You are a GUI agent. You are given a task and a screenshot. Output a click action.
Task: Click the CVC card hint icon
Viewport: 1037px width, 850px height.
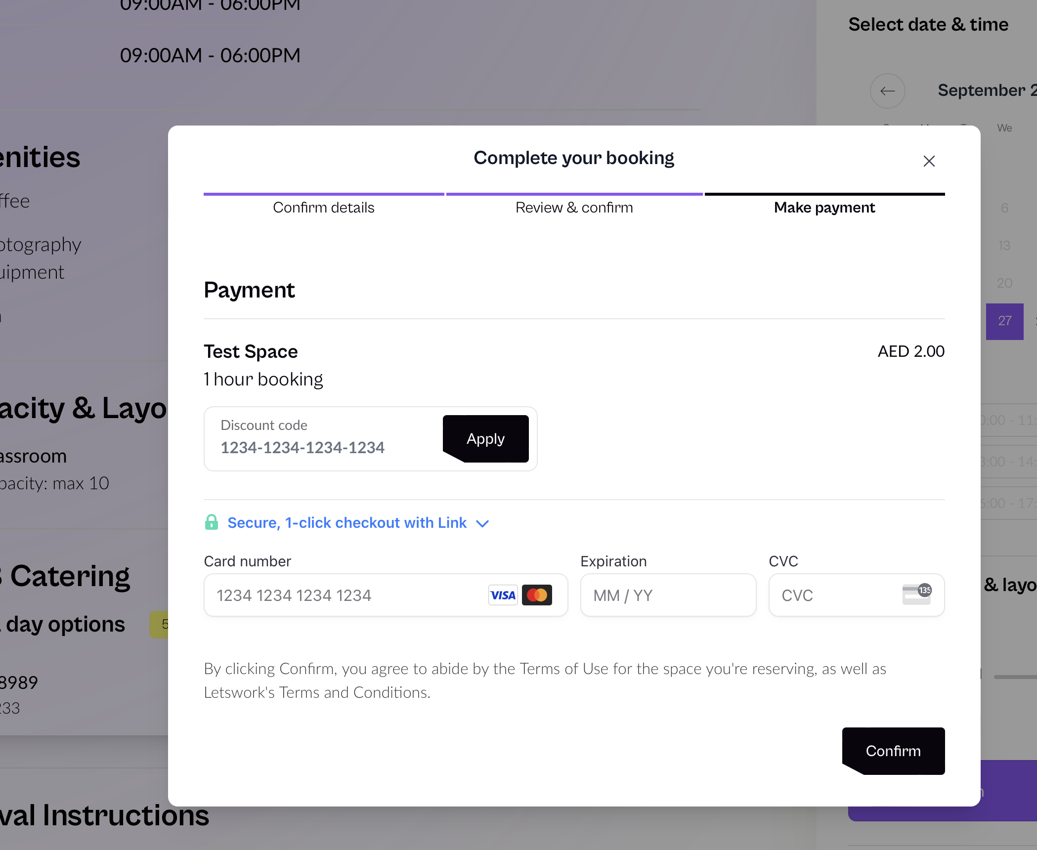click(917, 595)
